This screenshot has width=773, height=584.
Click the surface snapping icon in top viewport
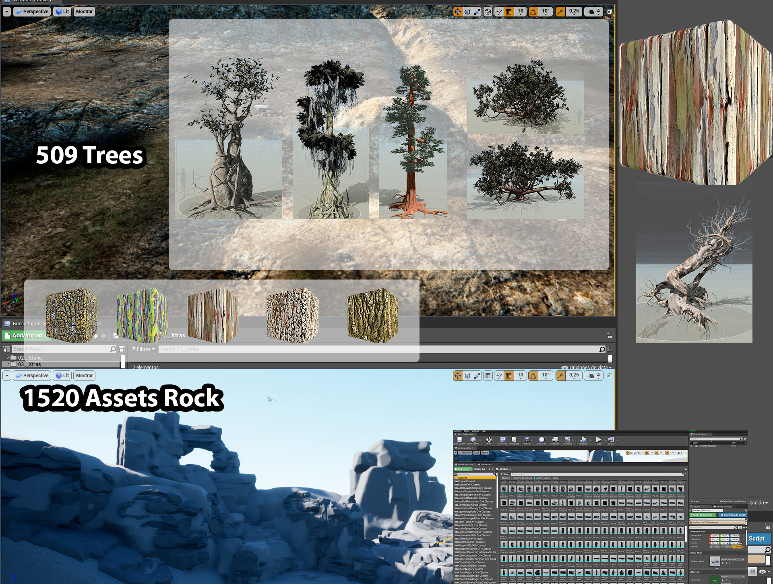[499, 12]
